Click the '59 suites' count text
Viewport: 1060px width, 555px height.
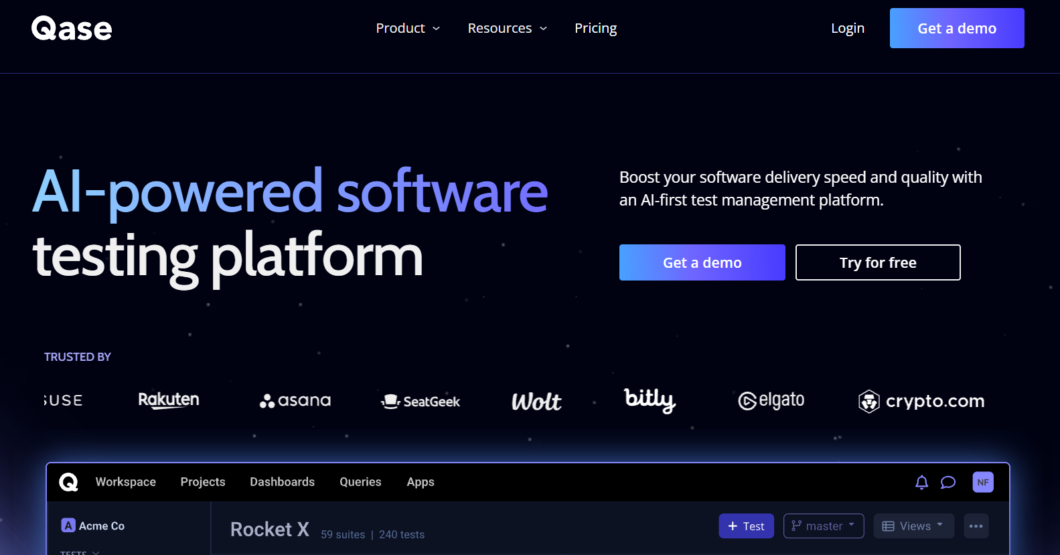(x=343, y=534)
